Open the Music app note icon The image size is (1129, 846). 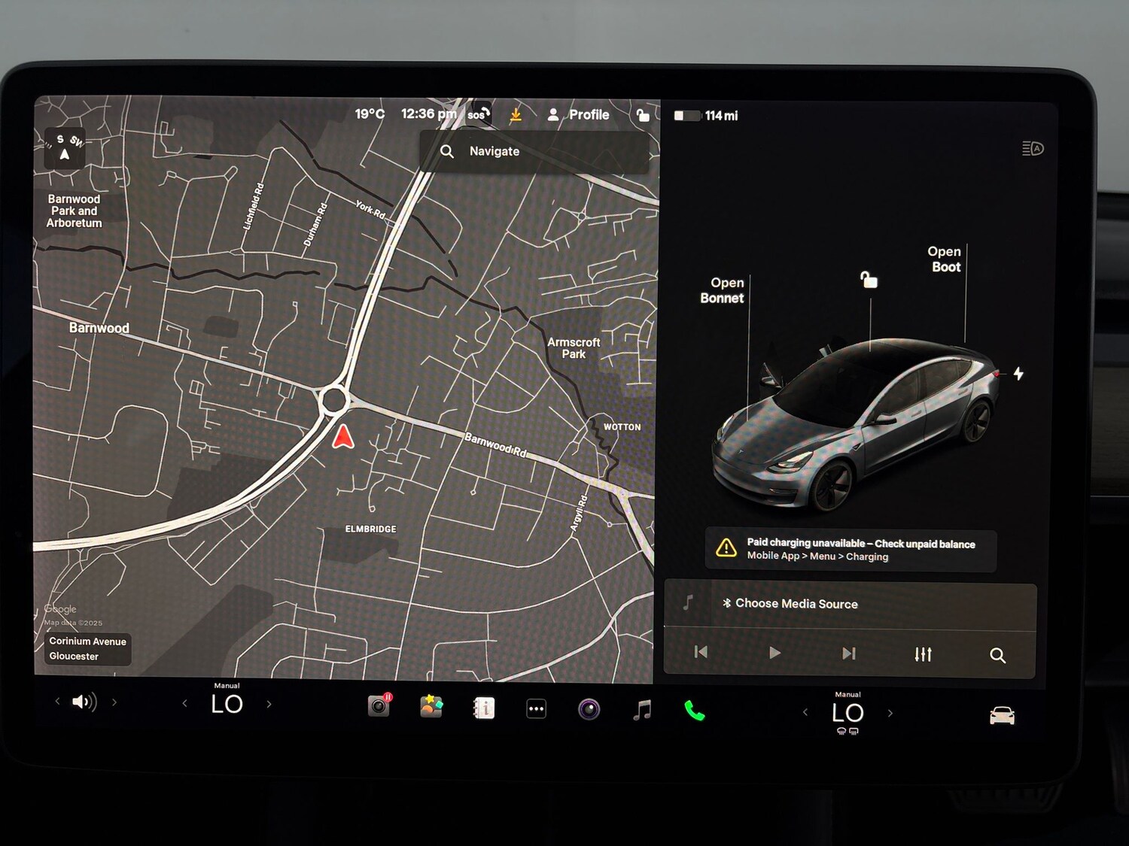click(642, 710)
